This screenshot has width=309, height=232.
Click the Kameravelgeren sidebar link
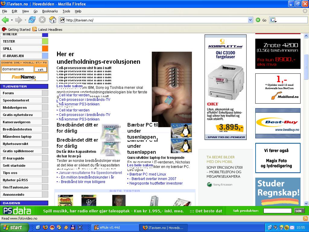tap(24, 122)
